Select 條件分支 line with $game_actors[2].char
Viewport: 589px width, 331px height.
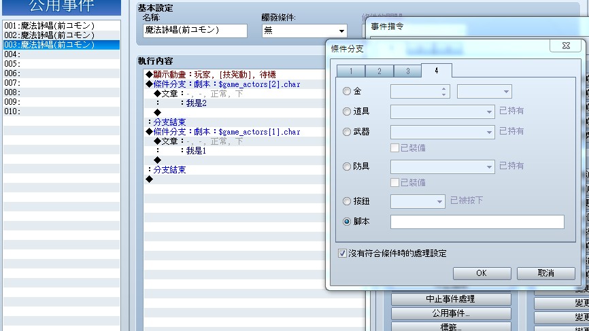pos(235,84)
